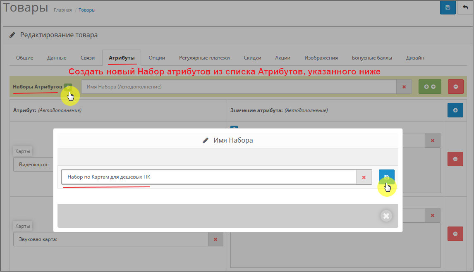Screen dimensions: 474x272
Task: Click the Товары breadcrumb link
Action: pyautogui.click(x=87, y=10)
